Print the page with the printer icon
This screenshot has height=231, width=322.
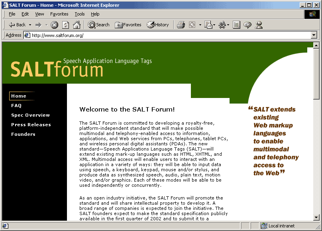[x=181, y=25]
